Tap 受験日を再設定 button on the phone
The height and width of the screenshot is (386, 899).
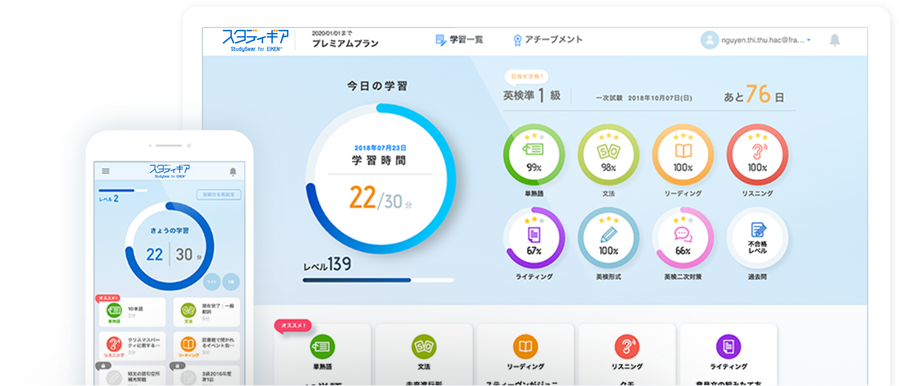pyautogui.click(x=219, y=194)
